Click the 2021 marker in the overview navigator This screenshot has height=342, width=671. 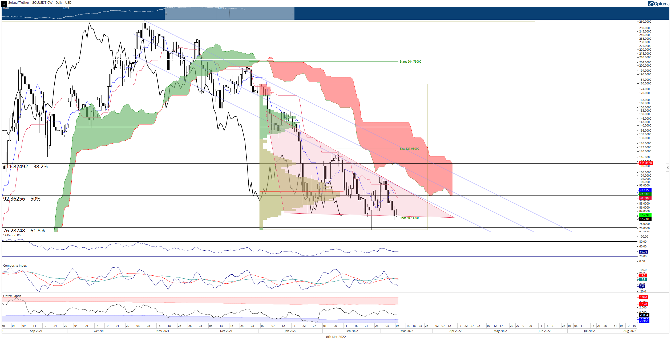click(66, 8)
